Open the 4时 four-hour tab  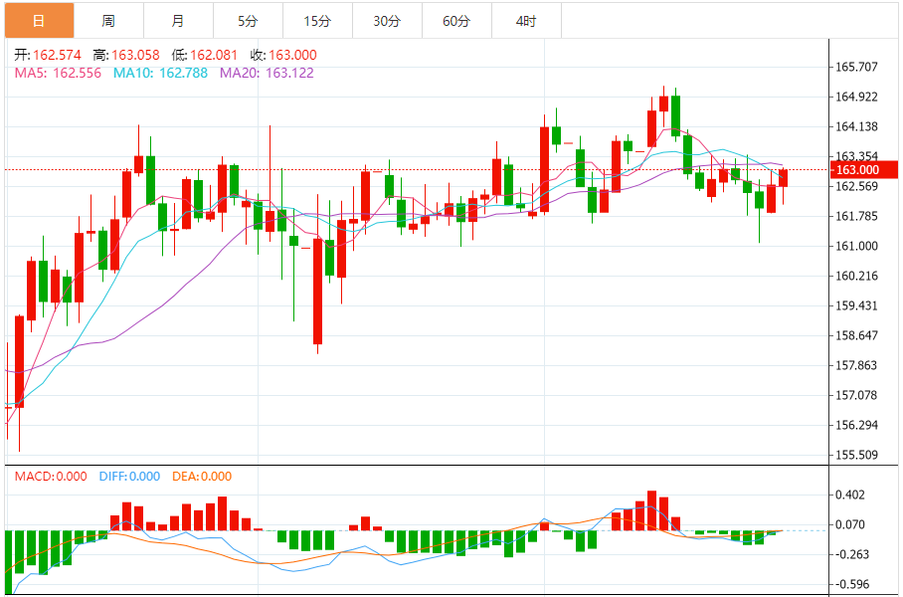526,21
